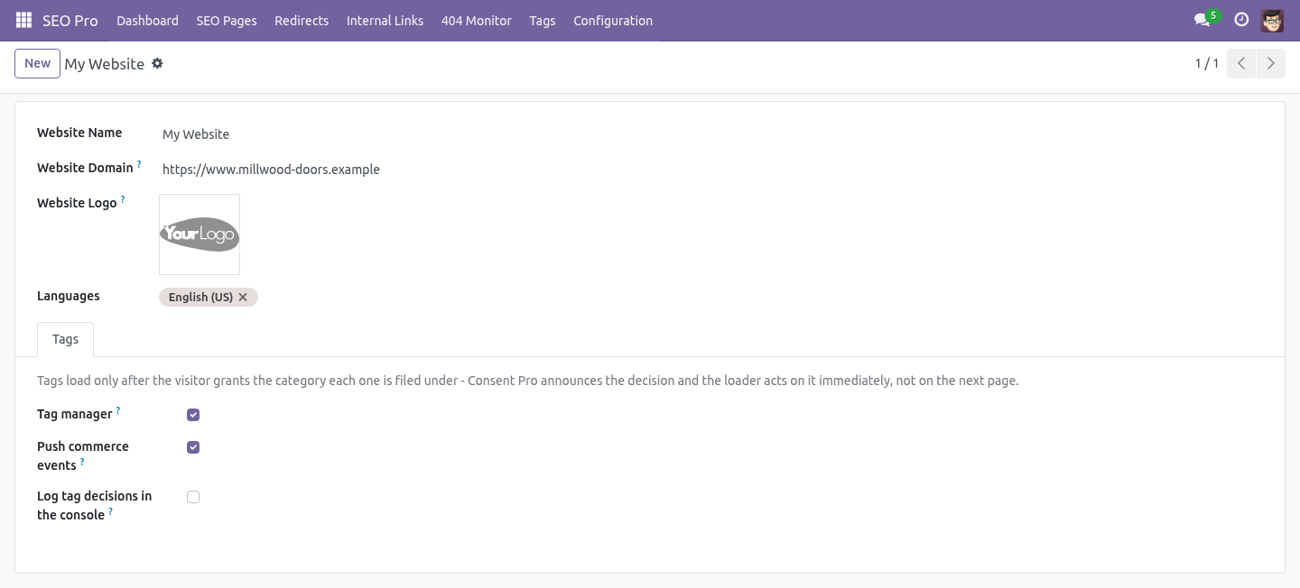Show help tooltip for Website Logo
This screenshot has width=1300, height=588.
[x=123, y=200]
